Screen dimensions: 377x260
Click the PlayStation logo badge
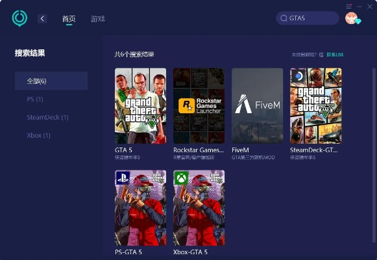pyautogui.click(x=123, y=178)
